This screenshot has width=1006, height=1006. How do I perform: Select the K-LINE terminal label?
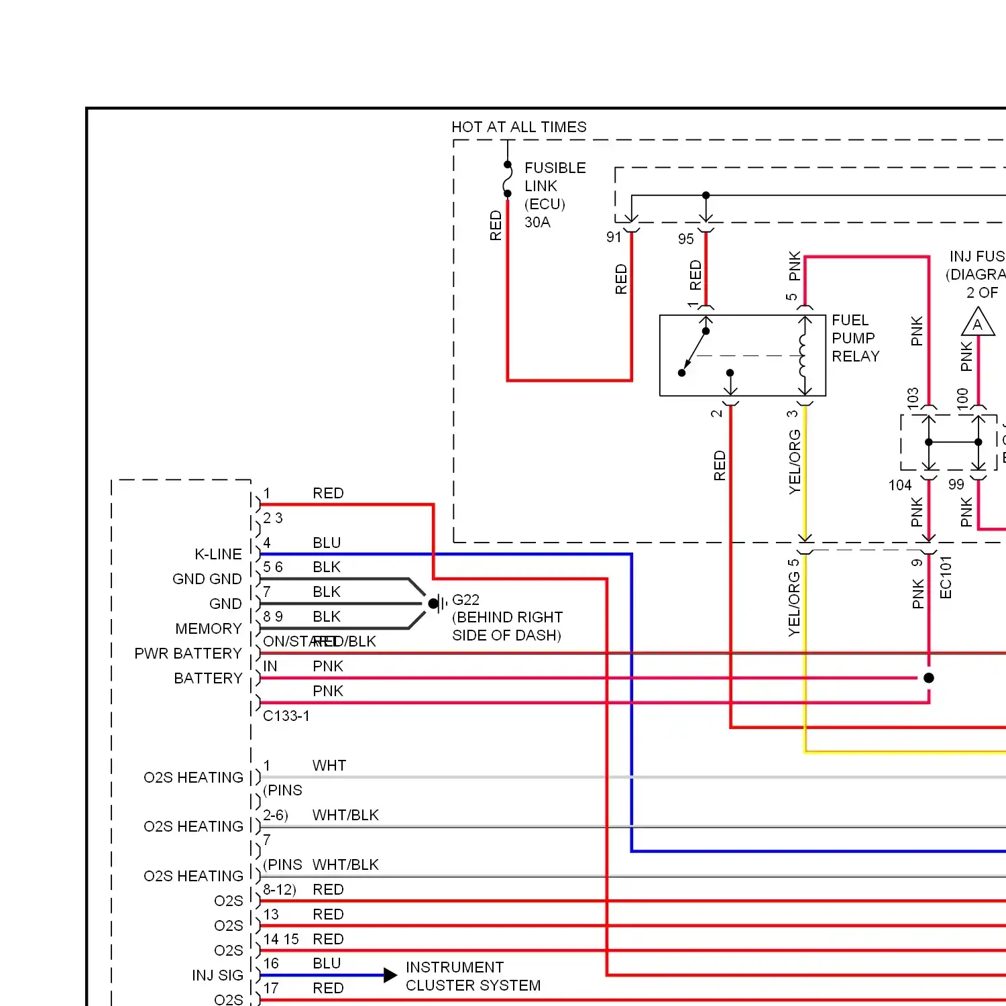[x=218, y=554]
